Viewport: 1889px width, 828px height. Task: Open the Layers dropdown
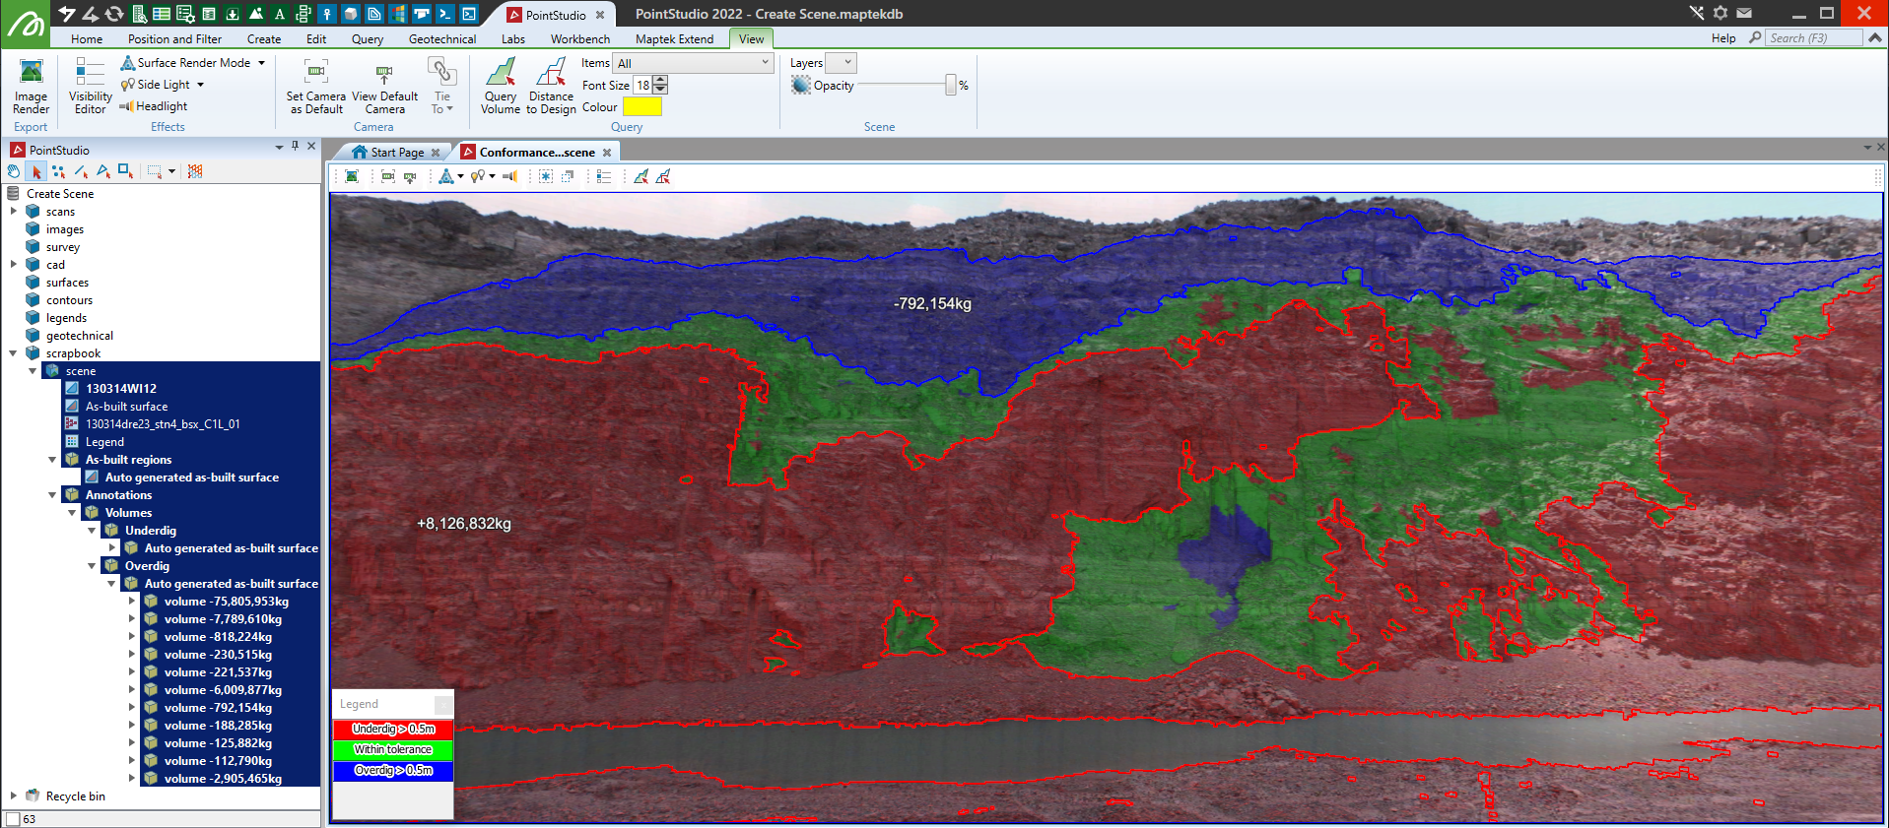841,63
